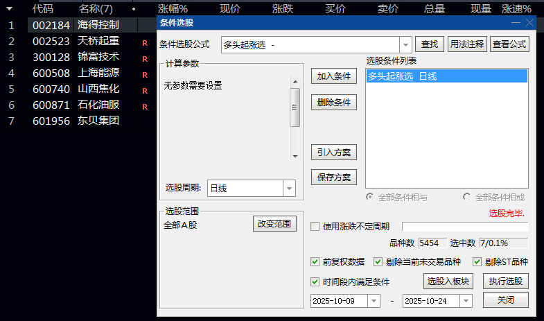
Task: Click scroll up arrow in 计算参数 panel
Action: 295,82
